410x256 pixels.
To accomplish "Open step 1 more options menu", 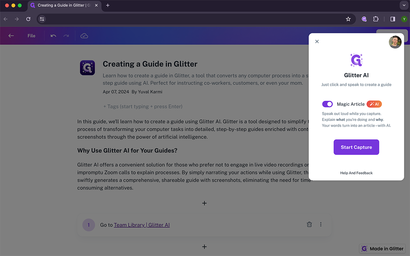I will click(x=321, y=224).
